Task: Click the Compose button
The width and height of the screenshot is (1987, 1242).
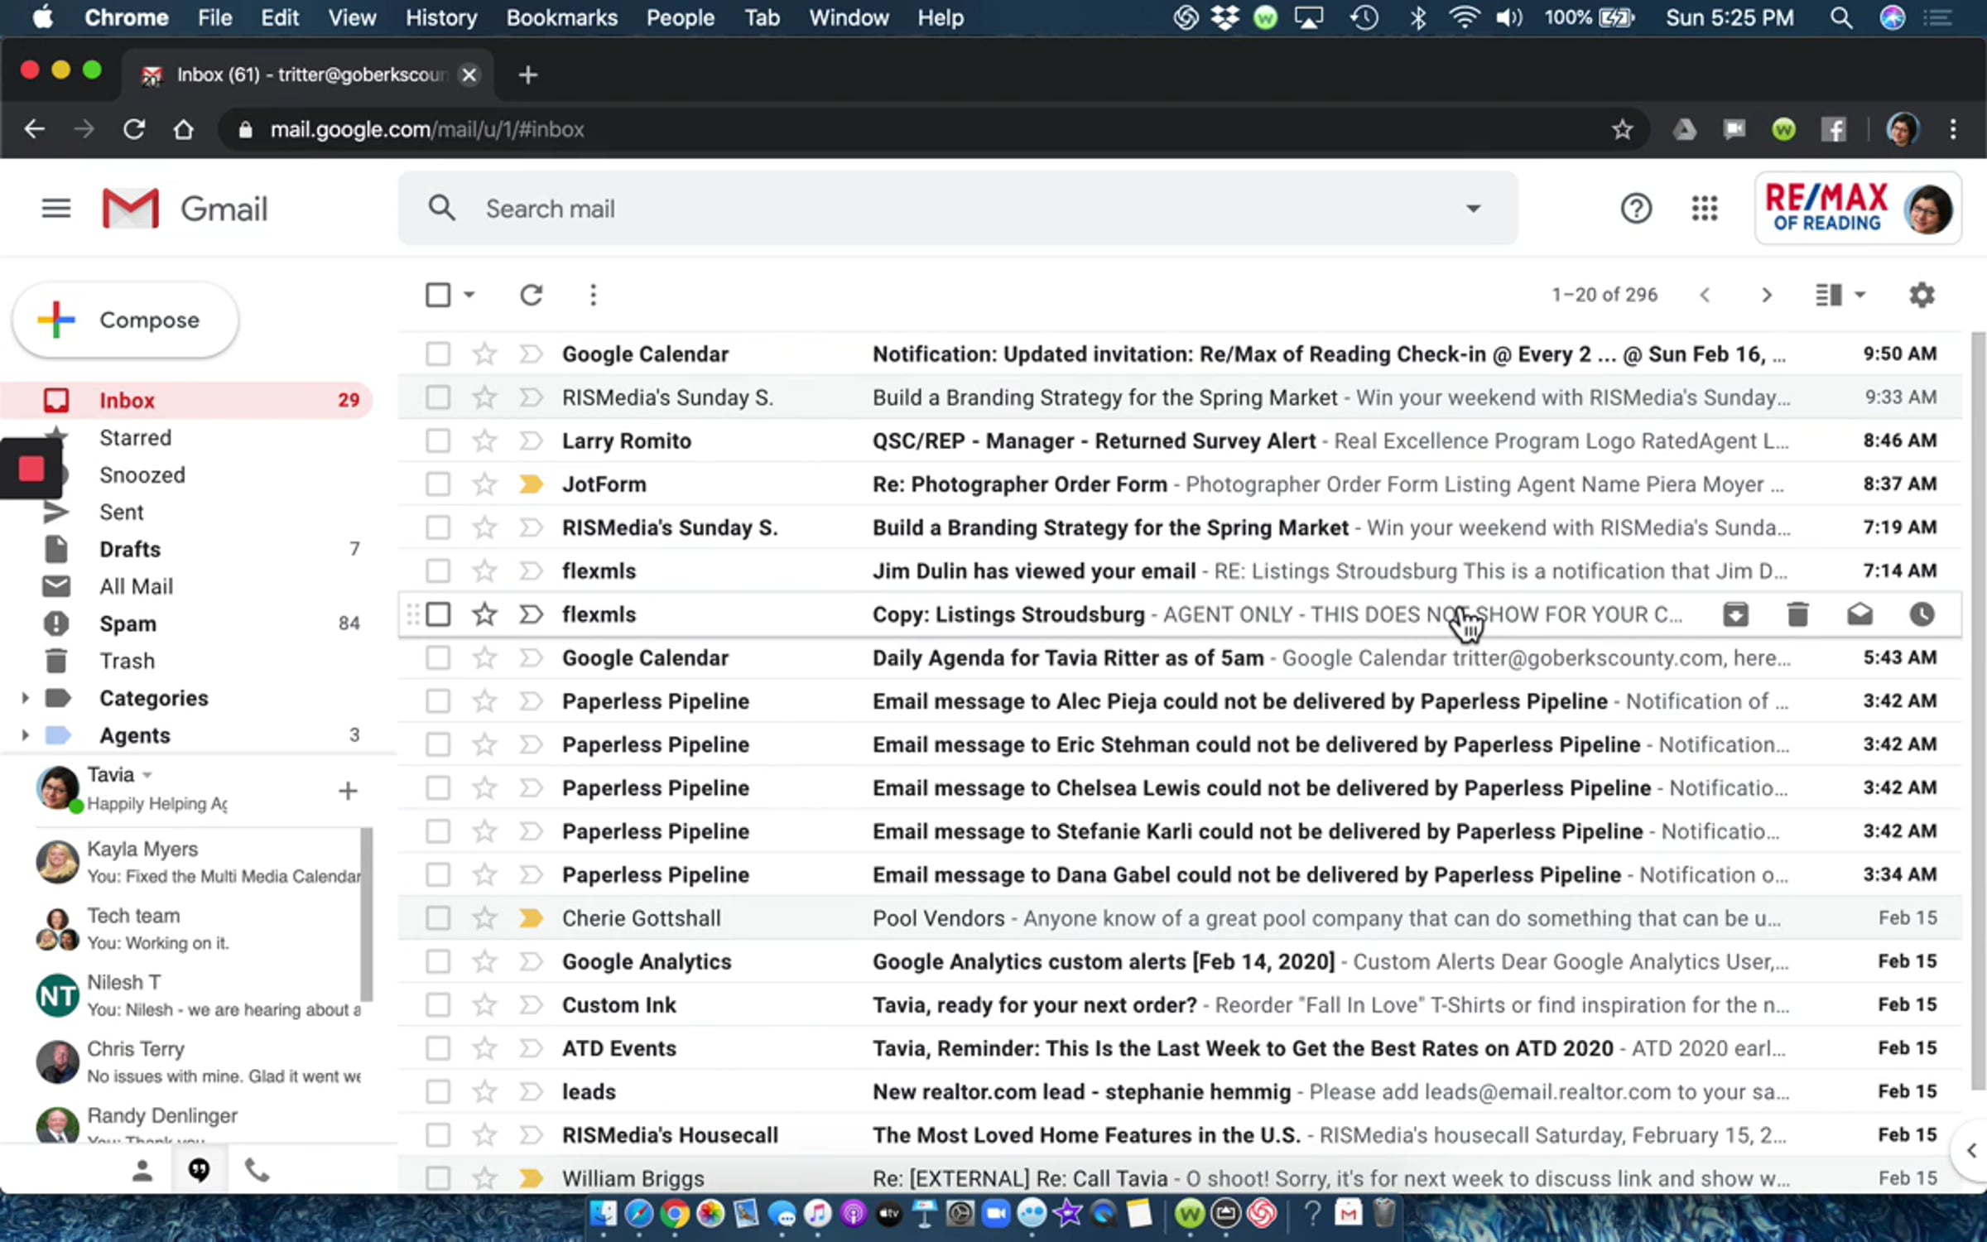Action: pyautogui.click(x=126, y=320)
